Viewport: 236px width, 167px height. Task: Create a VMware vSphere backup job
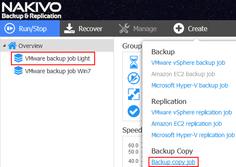point(188,63)
